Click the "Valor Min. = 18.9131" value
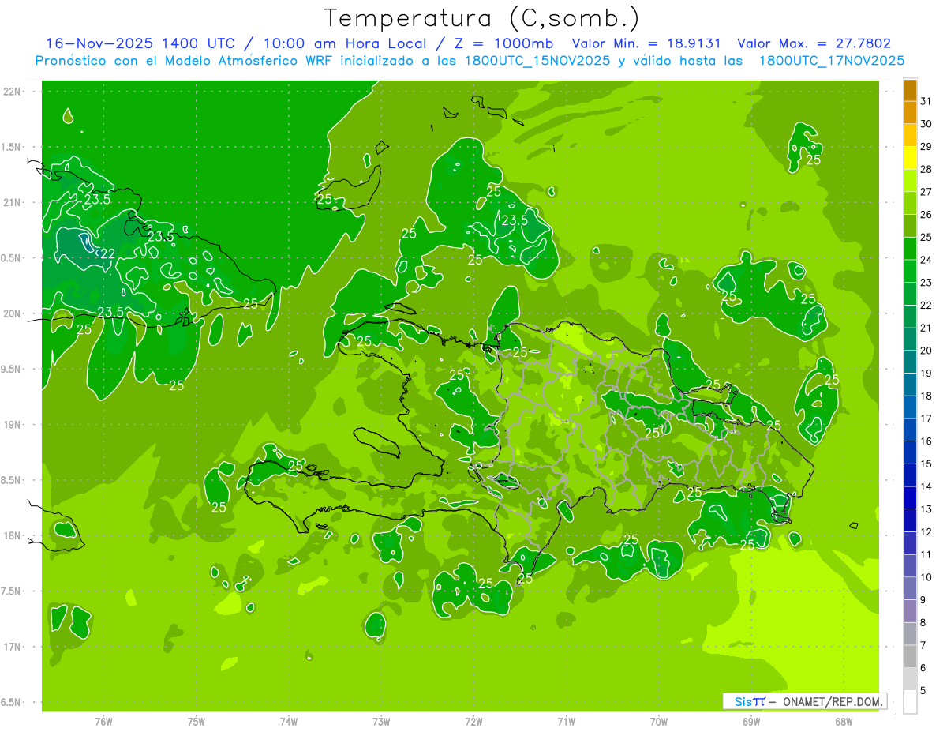 coord(648,43)
